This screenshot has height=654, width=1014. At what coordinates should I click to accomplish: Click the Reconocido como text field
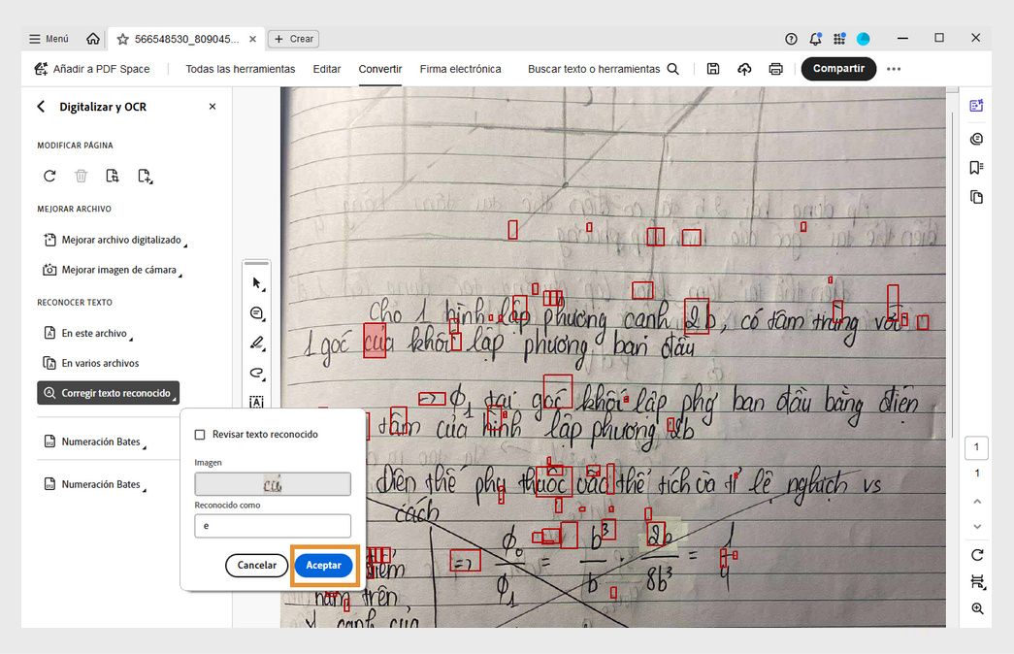coord(272,525)
